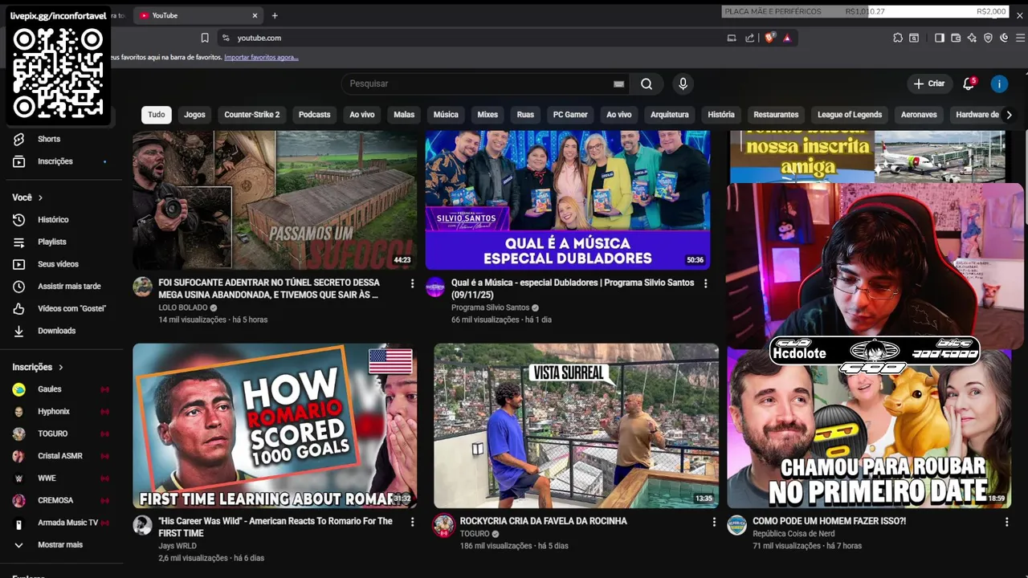
Task: Click the install app screen icon in address bar
Action: pos(732,38)
